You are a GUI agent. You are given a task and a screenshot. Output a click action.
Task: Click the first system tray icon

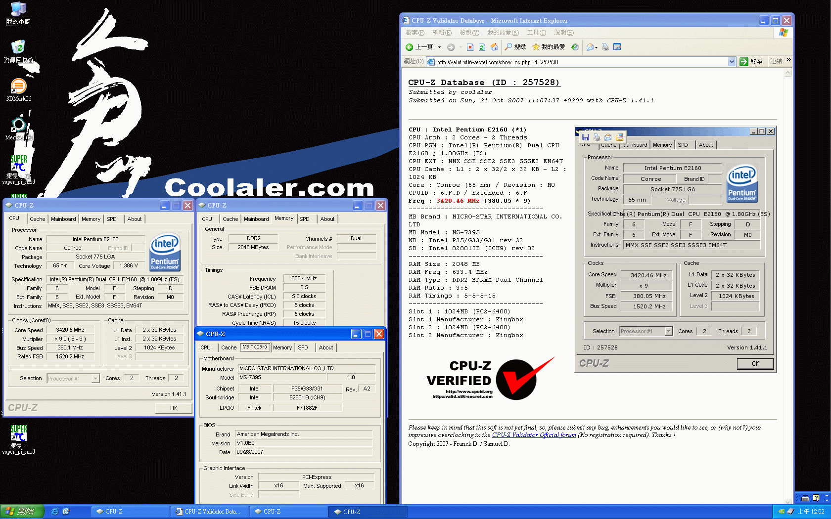point(781,512)
